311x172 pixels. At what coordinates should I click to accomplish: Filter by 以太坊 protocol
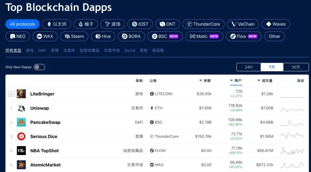coord(57,24)
